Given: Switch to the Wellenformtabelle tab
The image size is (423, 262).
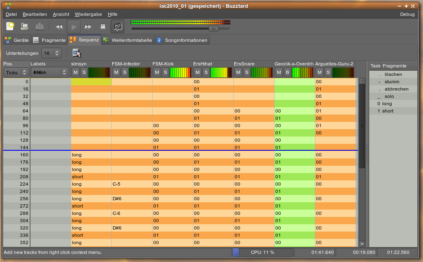Looking at the screenshot, I should pos(127,40).
